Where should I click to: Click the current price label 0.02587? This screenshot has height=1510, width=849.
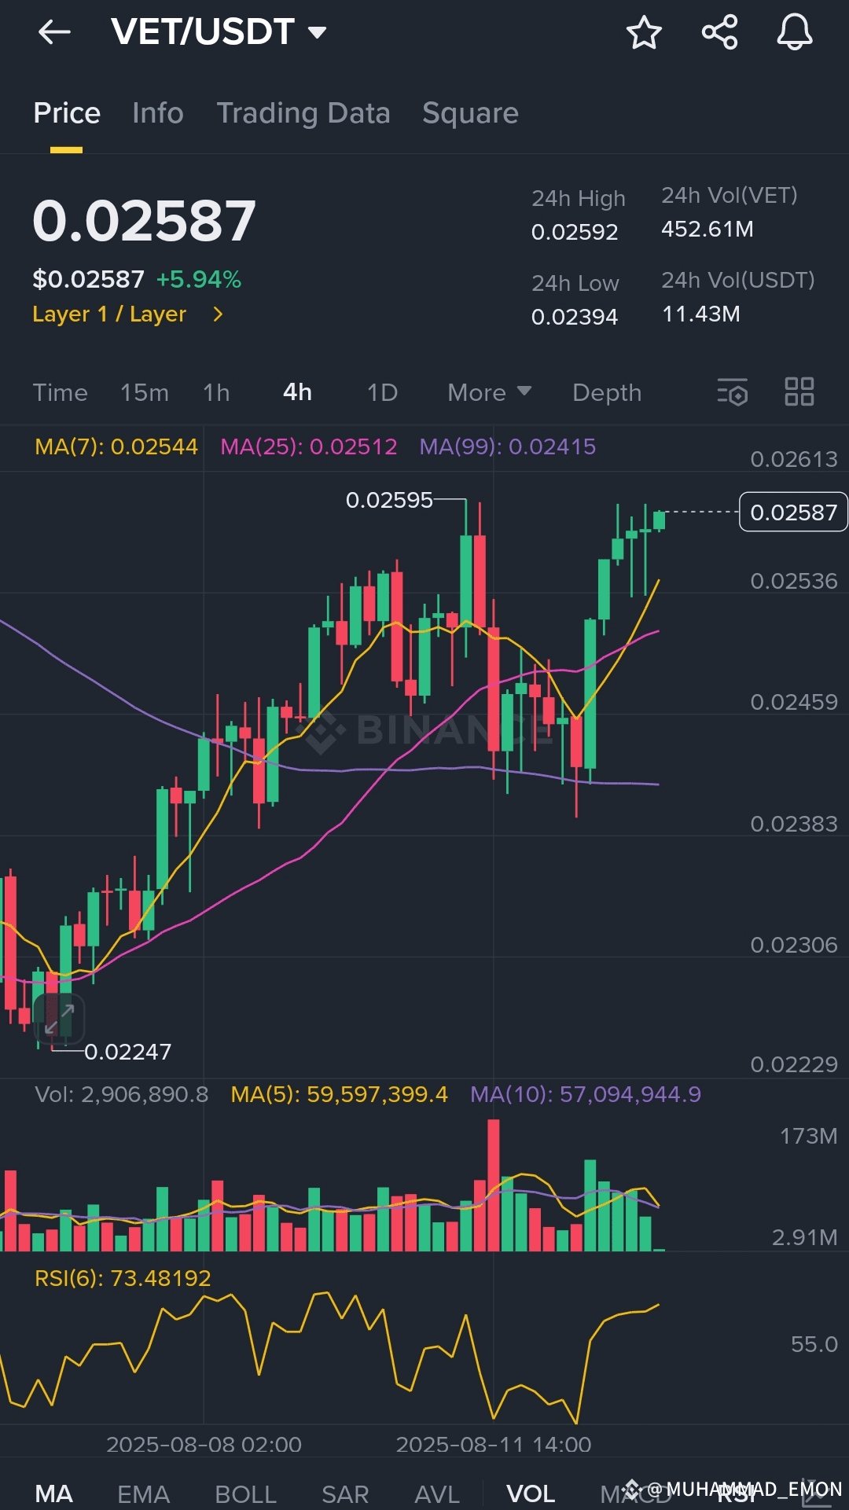792,513
